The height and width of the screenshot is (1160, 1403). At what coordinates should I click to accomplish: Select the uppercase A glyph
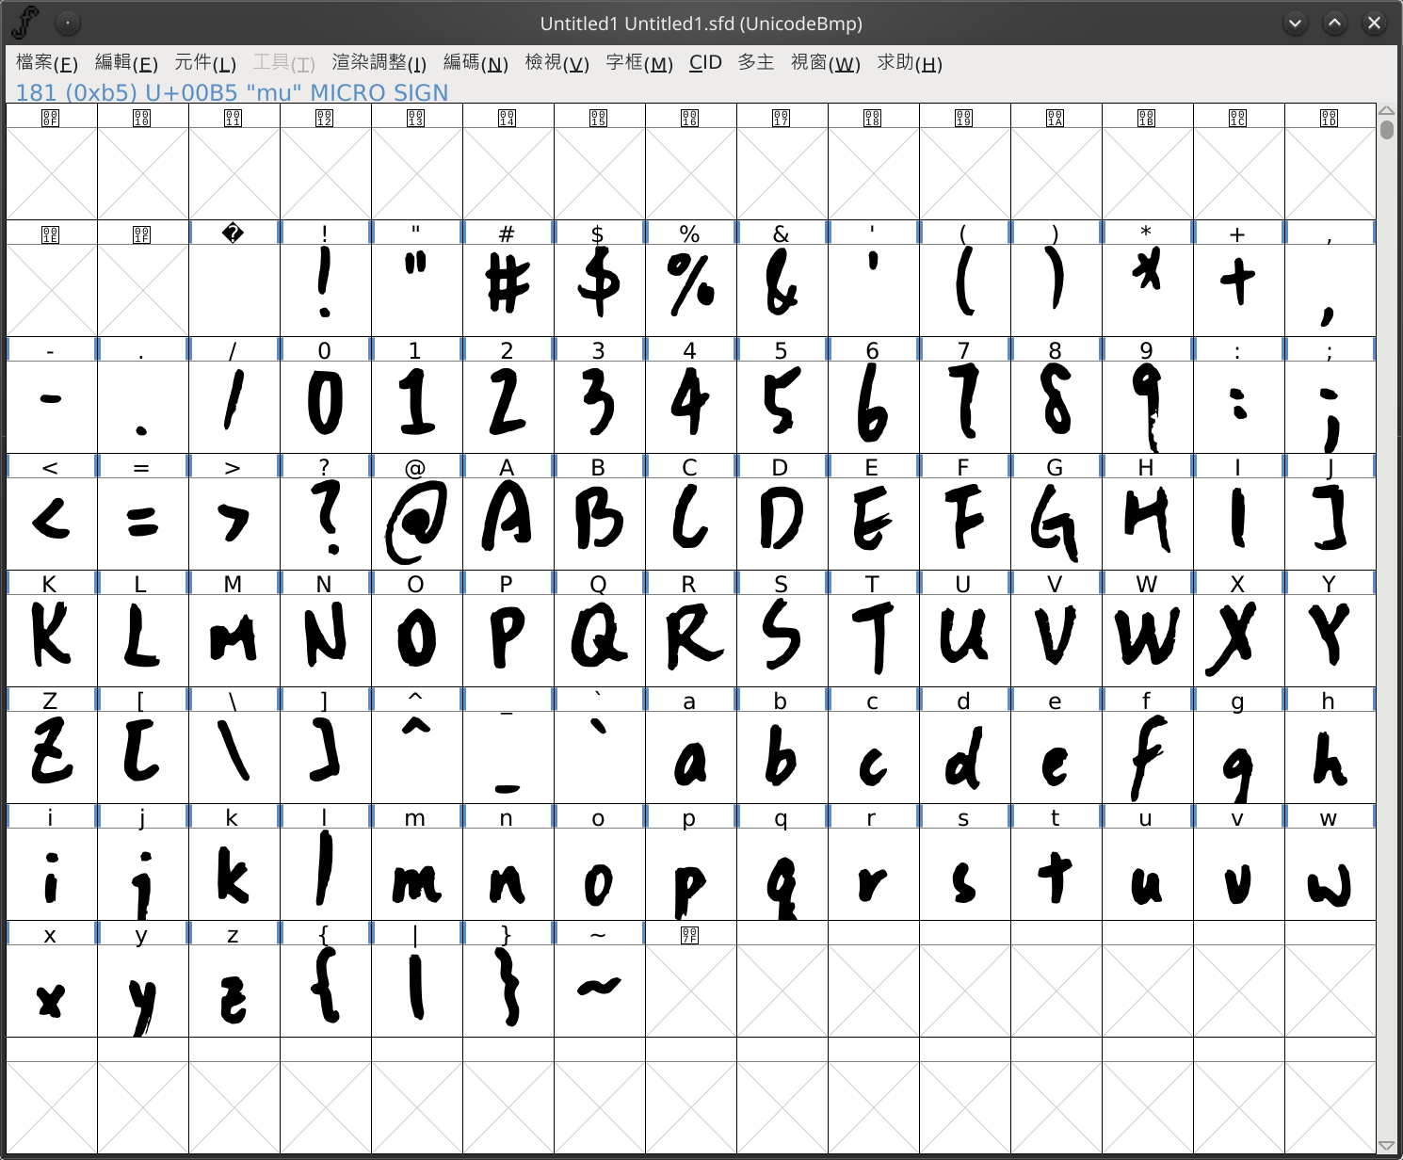508,524
